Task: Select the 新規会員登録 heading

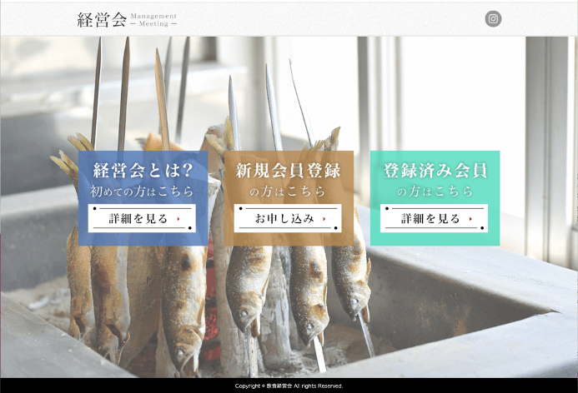Action: (289, 171)
